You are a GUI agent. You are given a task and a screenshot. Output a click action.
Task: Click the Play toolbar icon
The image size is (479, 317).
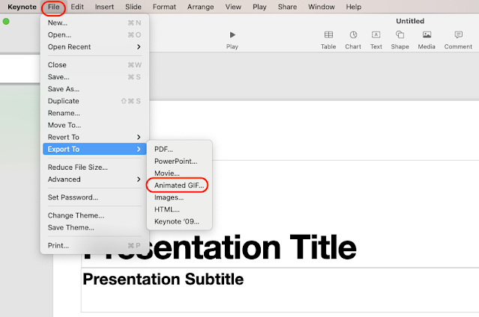[x=232, y=34]
